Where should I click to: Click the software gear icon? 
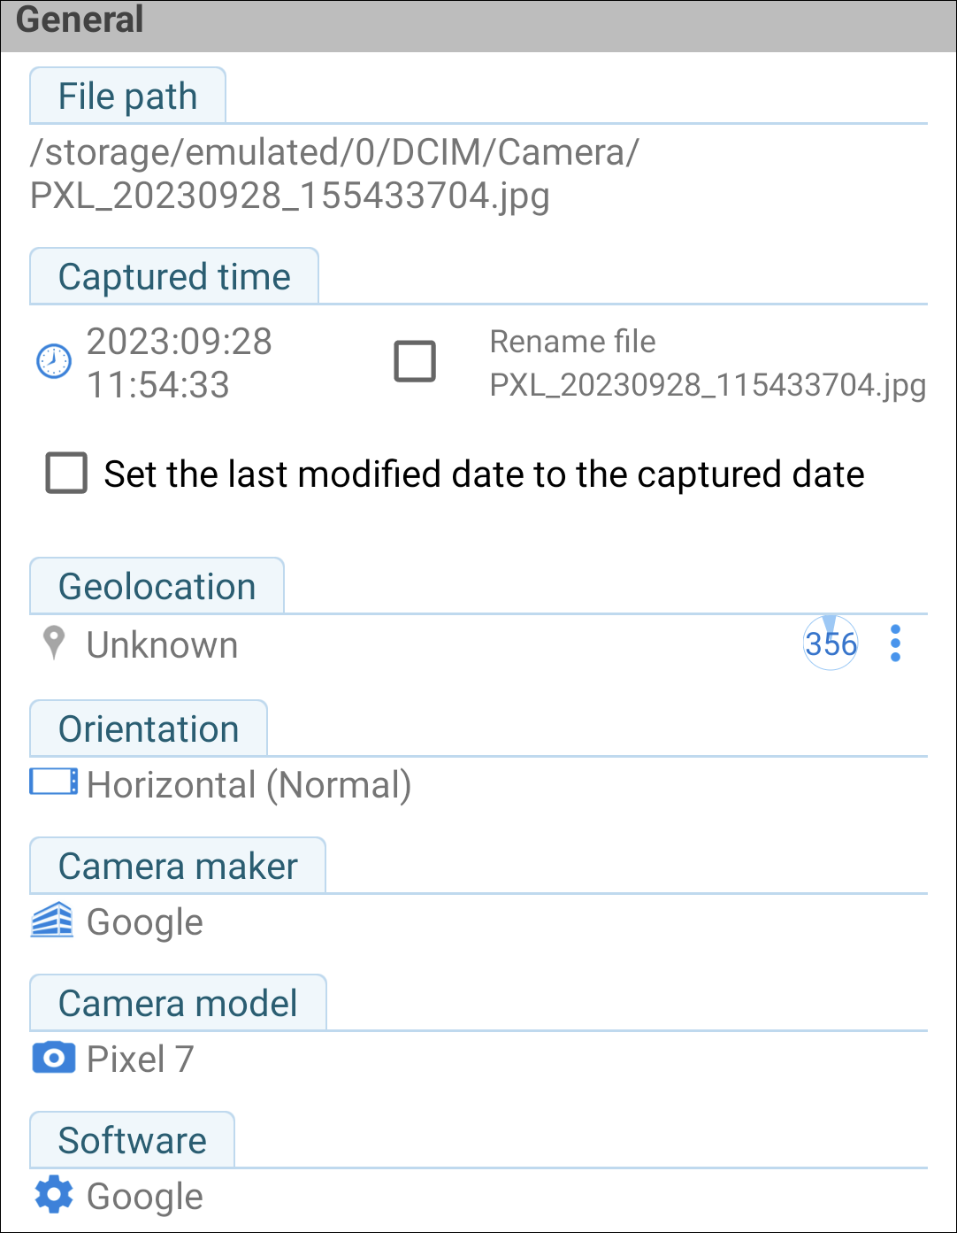point(54,1195)
